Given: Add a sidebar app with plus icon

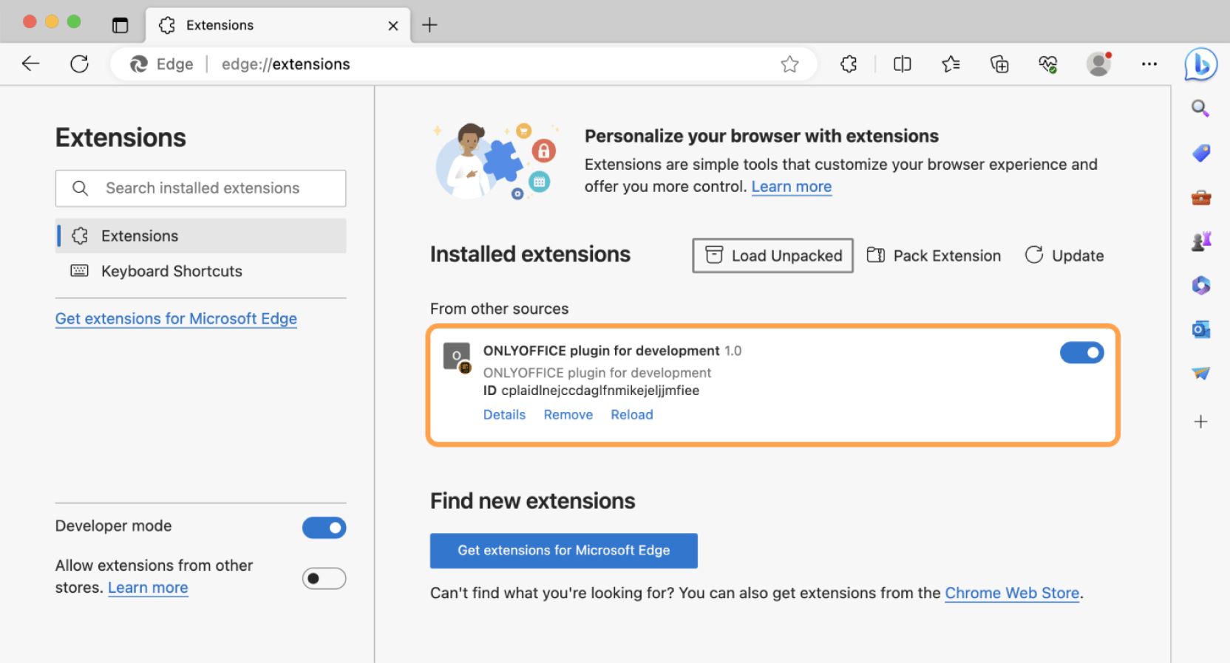Looking at the screenshot, I should 1200,422.
